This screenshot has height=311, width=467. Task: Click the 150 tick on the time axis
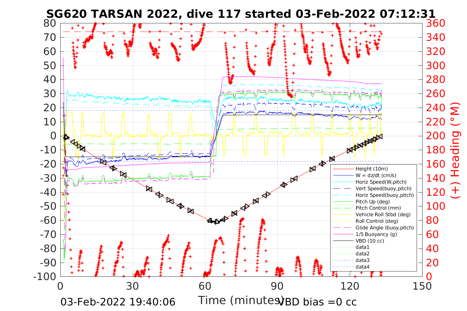coord(422,286)
